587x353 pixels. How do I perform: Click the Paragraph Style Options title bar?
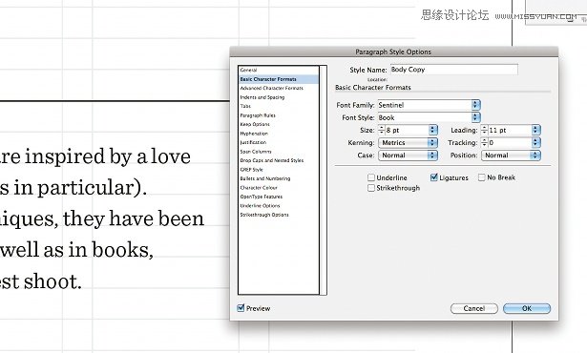point(394,52)
